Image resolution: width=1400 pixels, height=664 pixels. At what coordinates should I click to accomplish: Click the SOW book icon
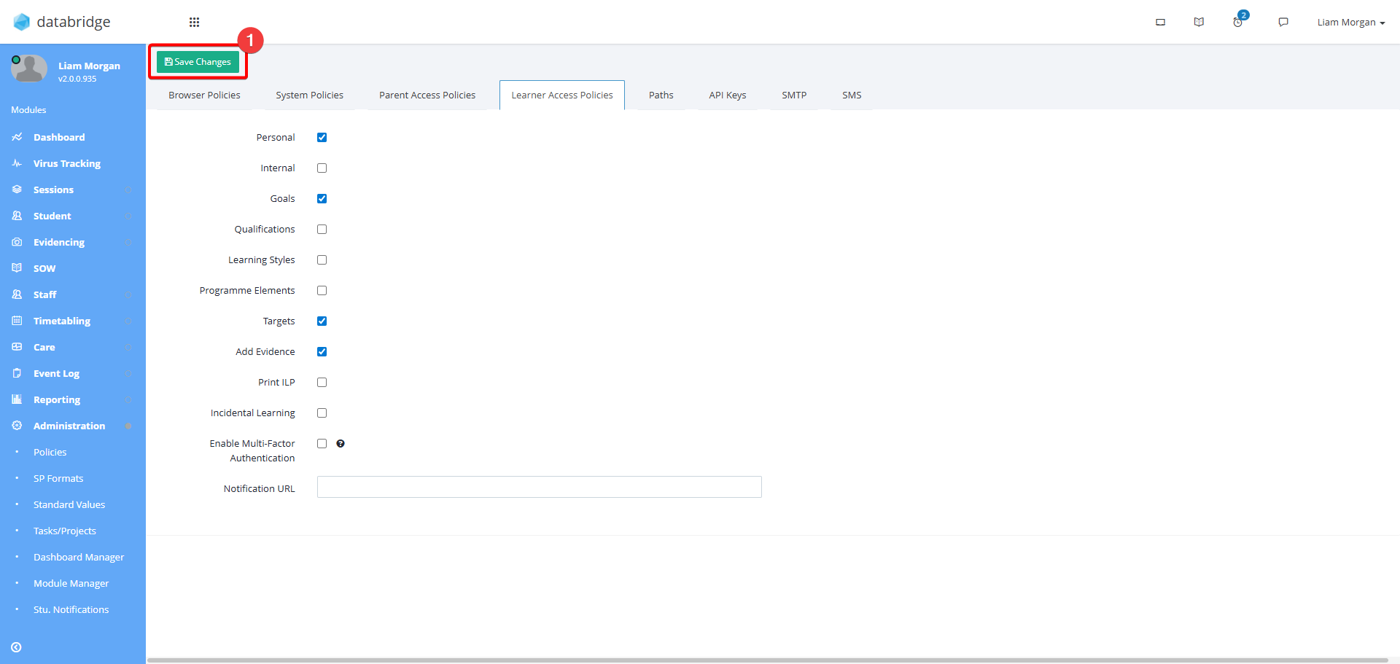point(17,268)
